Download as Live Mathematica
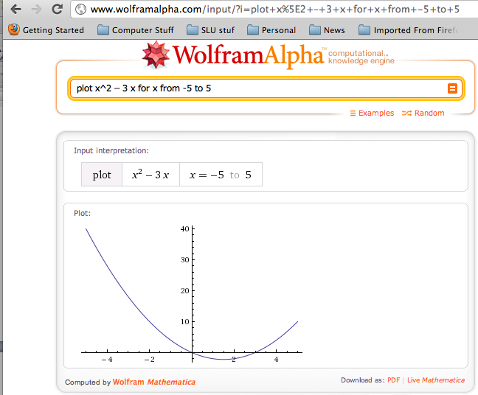478x395 pixels. (436, 380)
